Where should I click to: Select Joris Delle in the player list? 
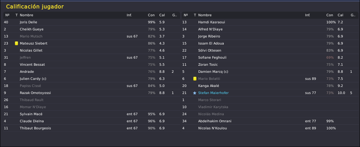(92, 22)
